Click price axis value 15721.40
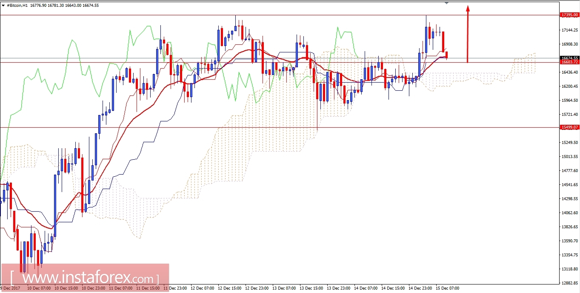The height and width of the screenshot is (293, 580). [569, 115]
